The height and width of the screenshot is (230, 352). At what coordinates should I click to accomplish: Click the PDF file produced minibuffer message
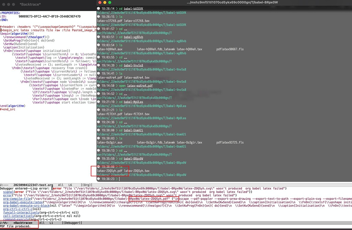(x=15, y=227)
